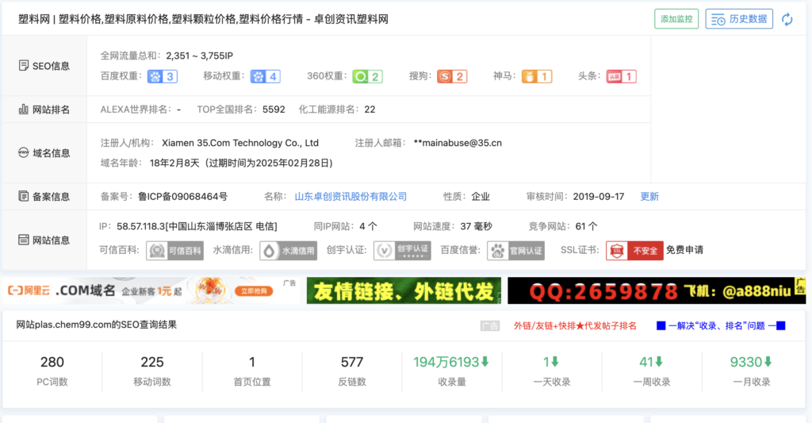Click the 性质 value 企业
The width and height of the screenshot is (812, 423).
click(481, 197)
